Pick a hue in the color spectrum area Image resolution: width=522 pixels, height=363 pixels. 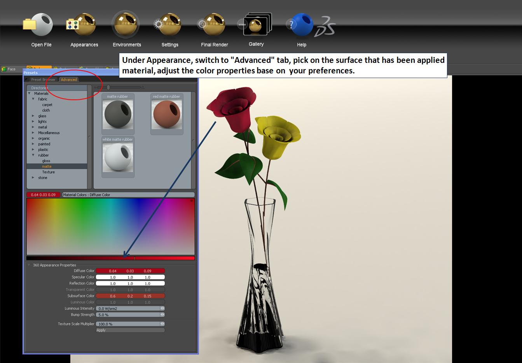click(x=110, y=227)
